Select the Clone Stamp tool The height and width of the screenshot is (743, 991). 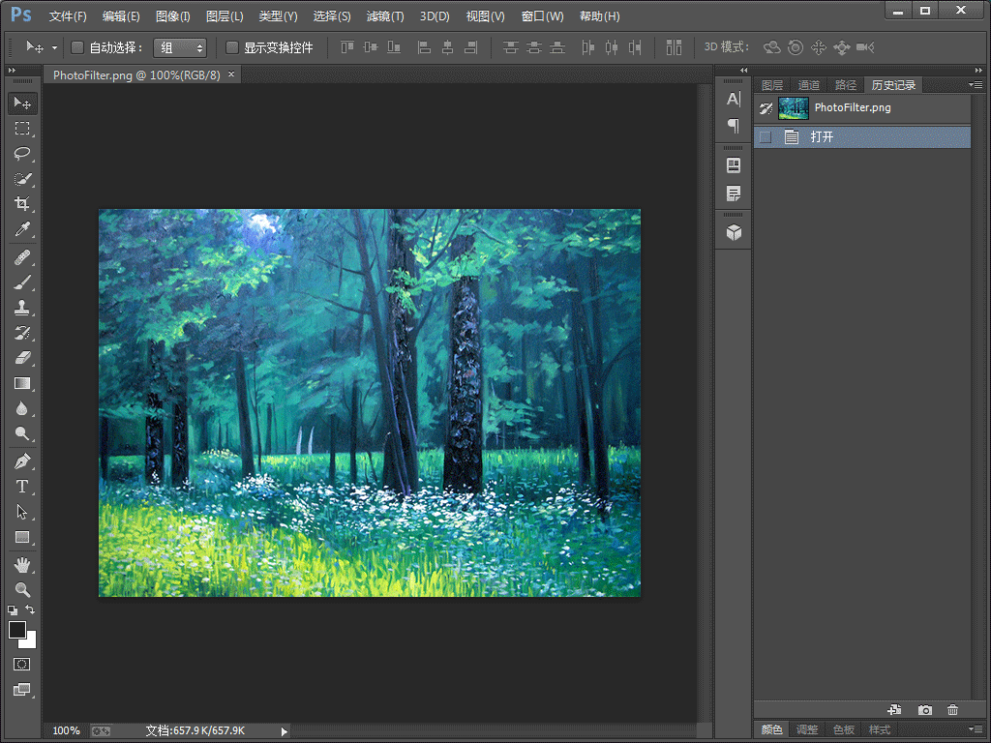22,308
